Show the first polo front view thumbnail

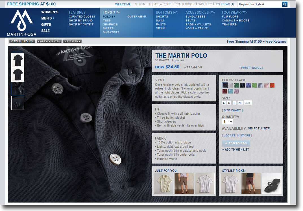click(x=18, y=60)
